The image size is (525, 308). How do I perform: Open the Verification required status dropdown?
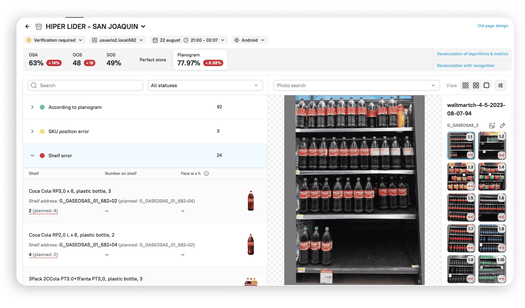point(54,40)
